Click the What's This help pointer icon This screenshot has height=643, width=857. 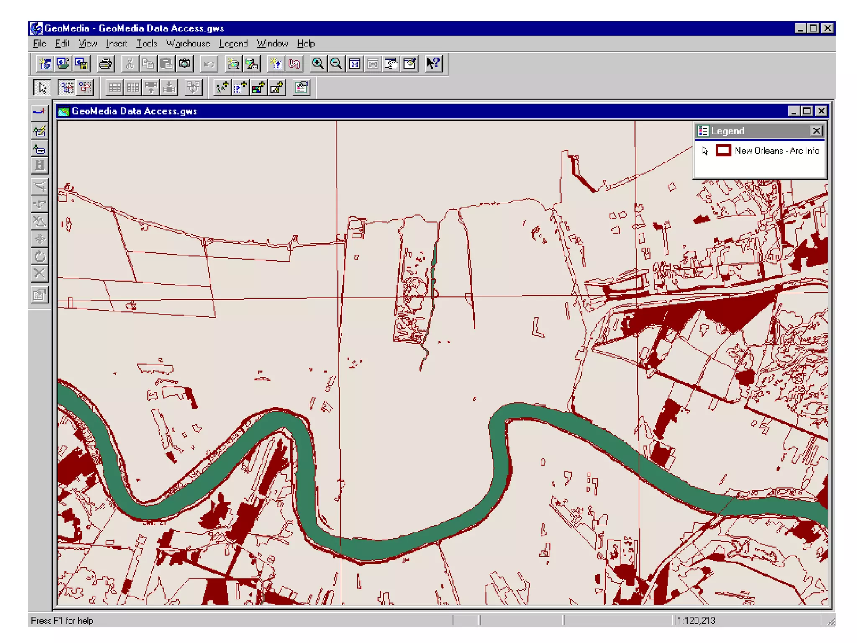433,64
